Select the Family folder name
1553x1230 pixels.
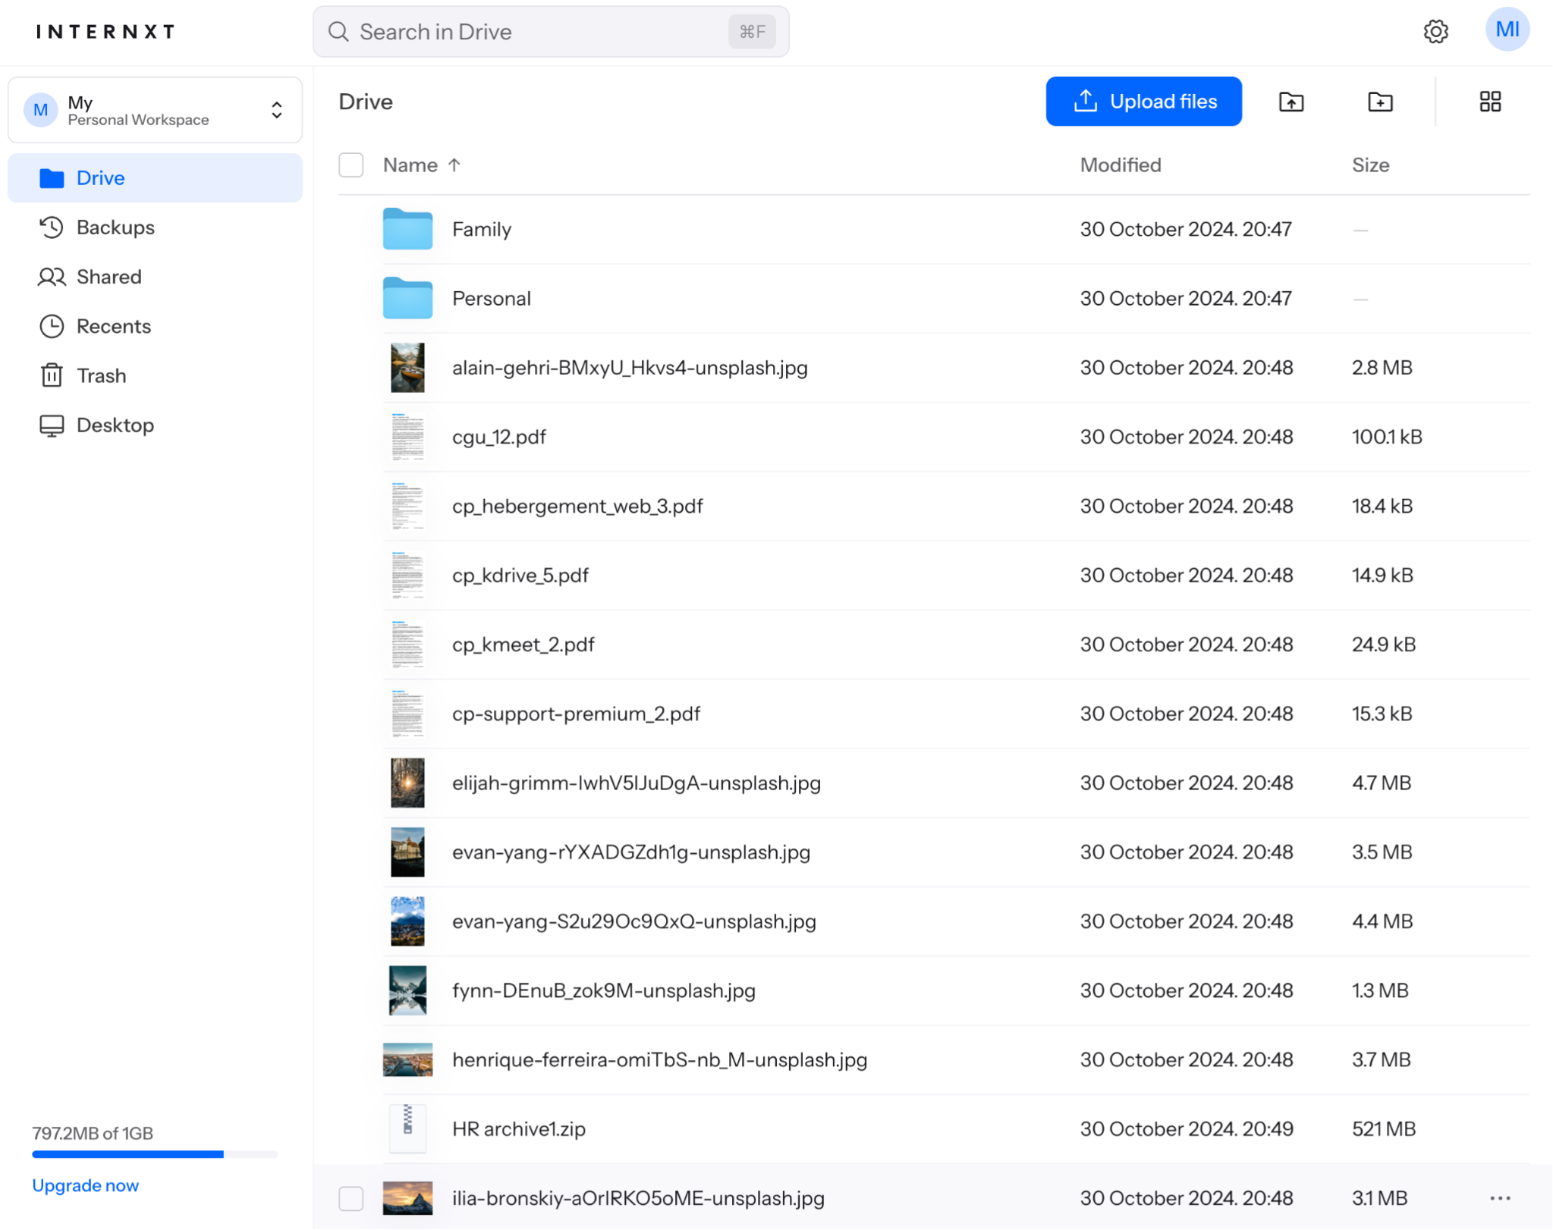482,229
